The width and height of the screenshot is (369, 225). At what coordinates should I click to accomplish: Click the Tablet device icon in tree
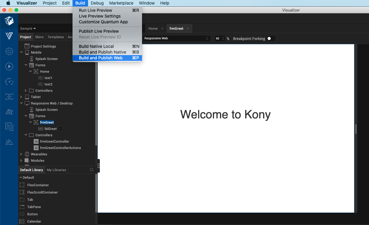click(x=27, y=97)
